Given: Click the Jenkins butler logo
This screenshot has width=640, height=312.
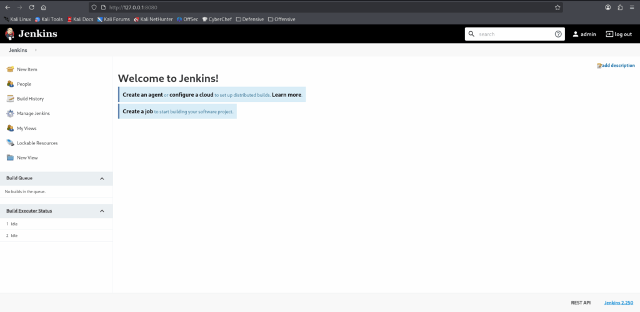Looking at the screenshot, I should point(10,34).
